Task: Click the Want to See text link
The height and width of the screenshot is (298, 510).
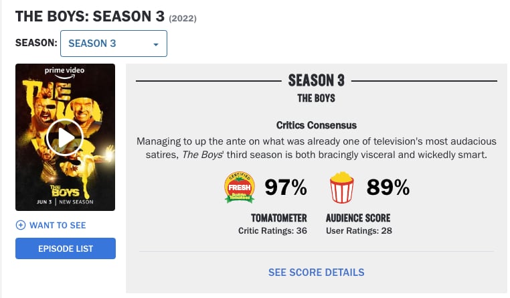Action: pyautogui.click(x=58, y=225)
